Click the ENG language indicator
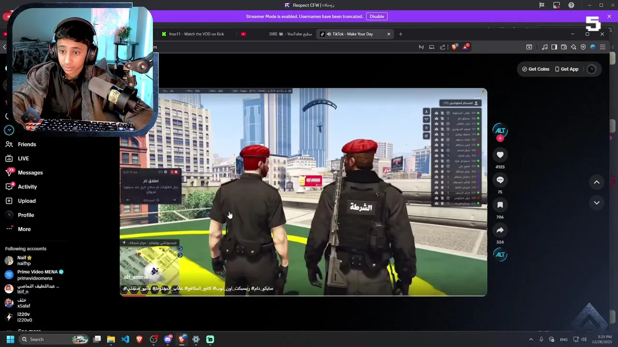The height and width of the screenshot is (347, 618). [563, 339]
